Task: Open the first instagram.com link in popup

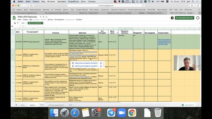Action: pos(86,63)
